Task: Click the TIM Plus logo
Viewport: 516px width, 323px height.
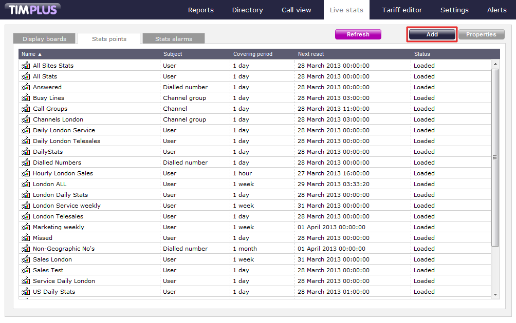Action: [x=33, y=9]
